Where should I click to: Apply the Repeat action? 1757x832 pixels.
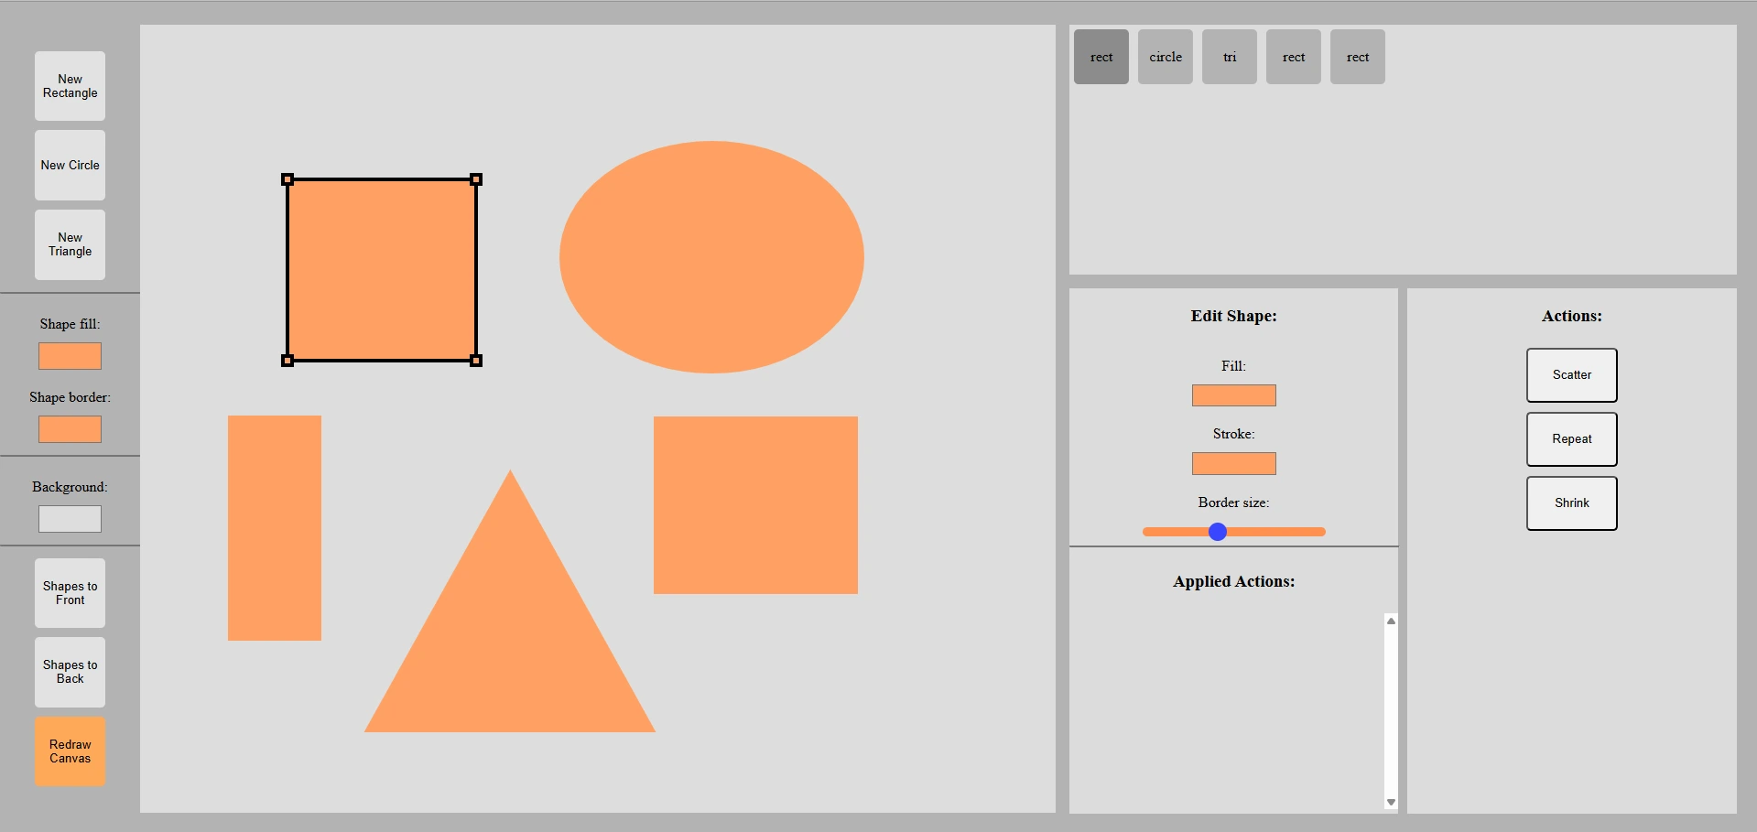coord(1571,438)
